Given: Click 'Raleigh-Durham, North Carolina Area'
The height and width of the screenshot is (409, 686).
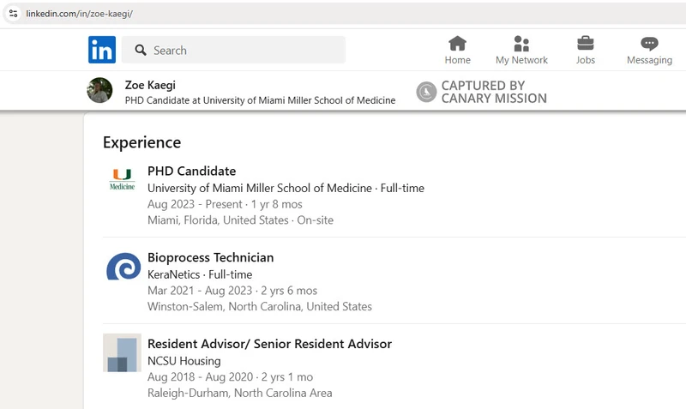Looking at the screenshot, I should (x=240, y=393).
